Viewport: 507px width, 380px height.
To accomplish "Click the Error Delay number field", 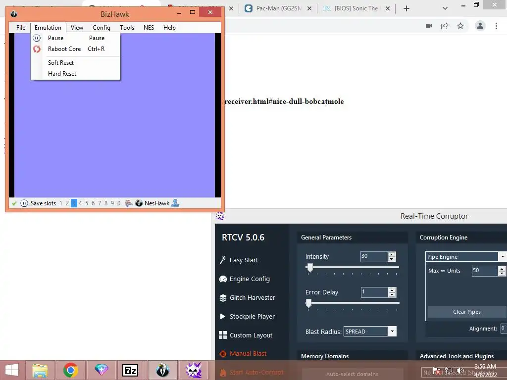I will point(374,292).
